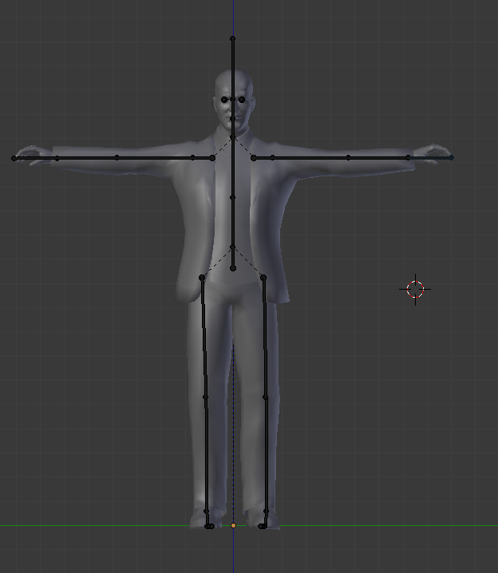Select the neck bone joint at the collar
The width and height of the screenshot is (498, 573).
click(x=232, y=137)
